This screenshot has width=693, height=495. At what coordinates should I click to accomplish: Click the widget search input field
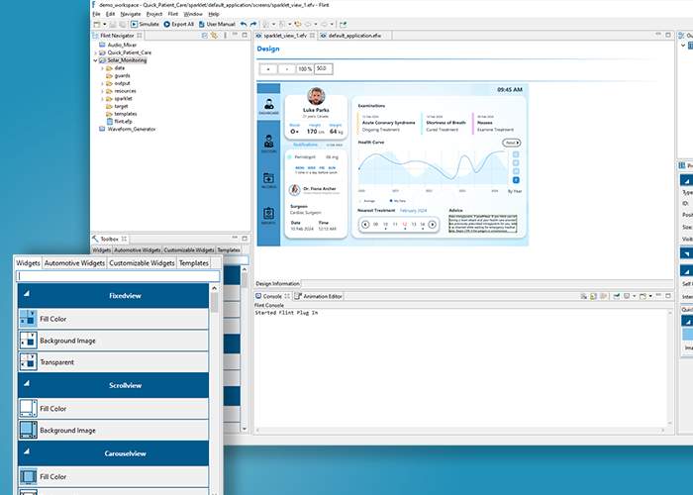click(x=112, y=276)
